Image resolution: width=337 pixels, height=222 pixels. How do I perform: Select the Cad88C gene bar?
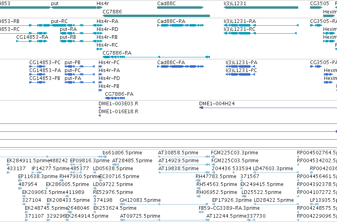pyautogui.click(x=180, y=8)
